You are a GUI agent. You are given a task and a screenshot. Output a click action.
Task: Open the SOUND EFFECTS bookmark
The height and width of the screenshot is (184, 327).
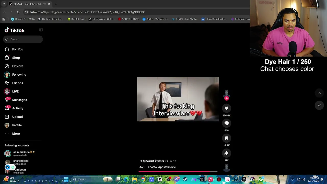tap(129, 19)
